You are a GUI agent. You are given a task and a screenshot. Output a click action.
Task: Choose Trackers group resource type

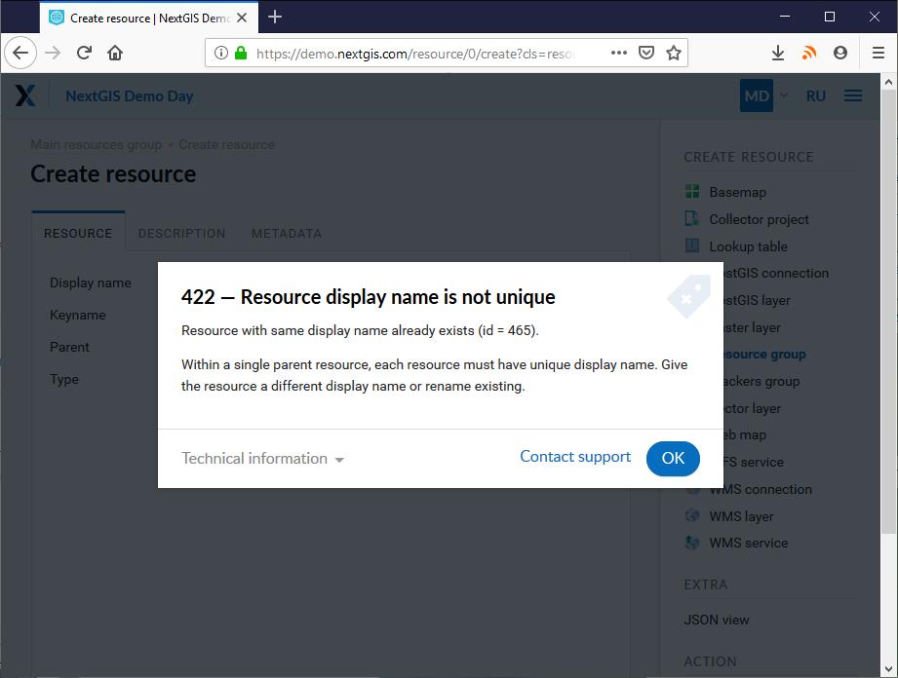click(x=761, y=382)
